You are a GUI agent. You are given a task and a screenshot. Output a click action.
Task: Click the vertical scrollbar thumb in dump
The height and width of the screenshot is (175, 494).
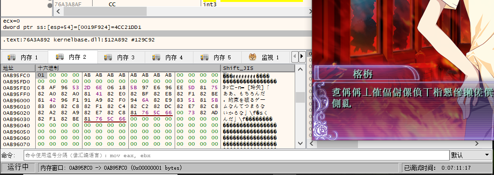(300, 97)
